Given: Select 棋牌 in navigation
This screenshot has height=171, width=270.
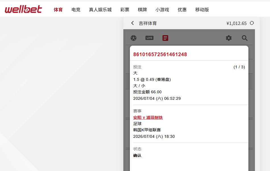Looking at the screenshot, I should [x=142, y=10].
